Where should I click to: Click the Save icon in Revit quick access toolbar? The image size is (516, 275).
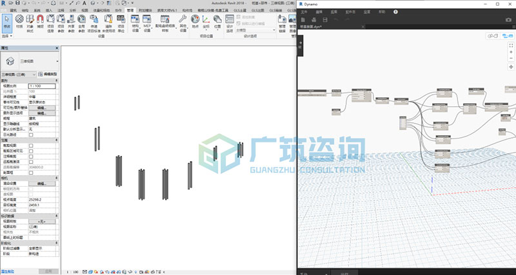(x=17, y=3)
